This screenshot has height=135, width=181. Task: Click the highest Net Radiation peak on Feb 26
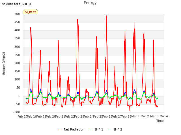tap(106, 16)
